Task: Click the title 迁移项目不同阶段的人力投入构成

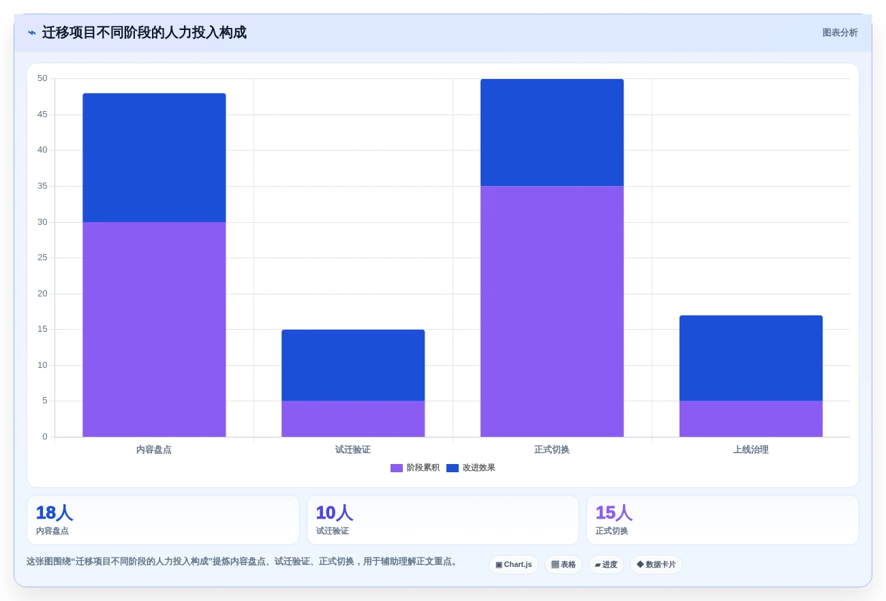Action: 144,33
